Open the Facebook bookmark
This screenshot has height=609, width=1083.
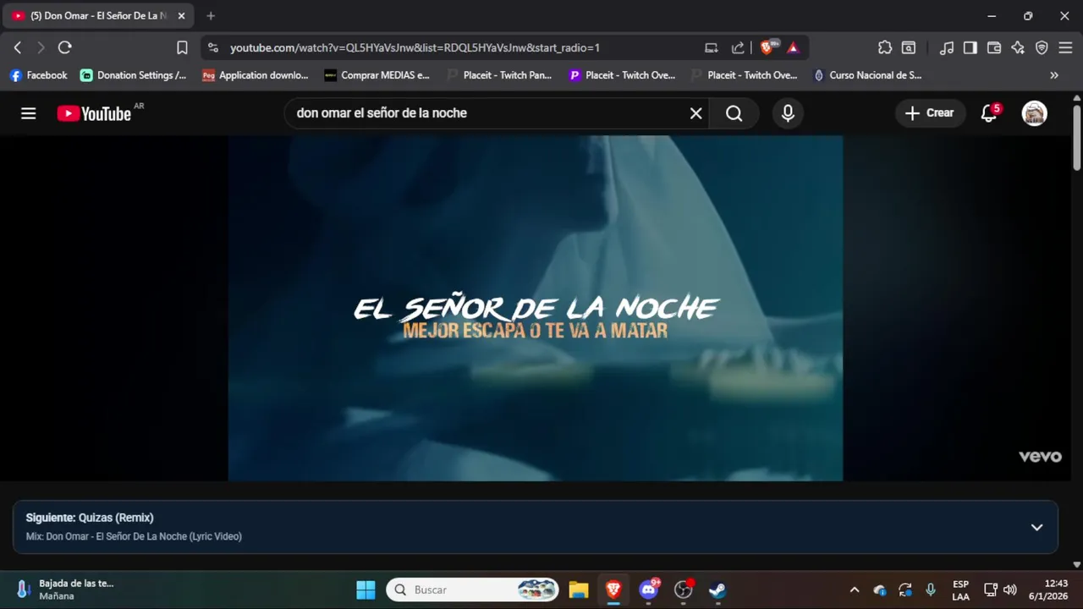39,75
